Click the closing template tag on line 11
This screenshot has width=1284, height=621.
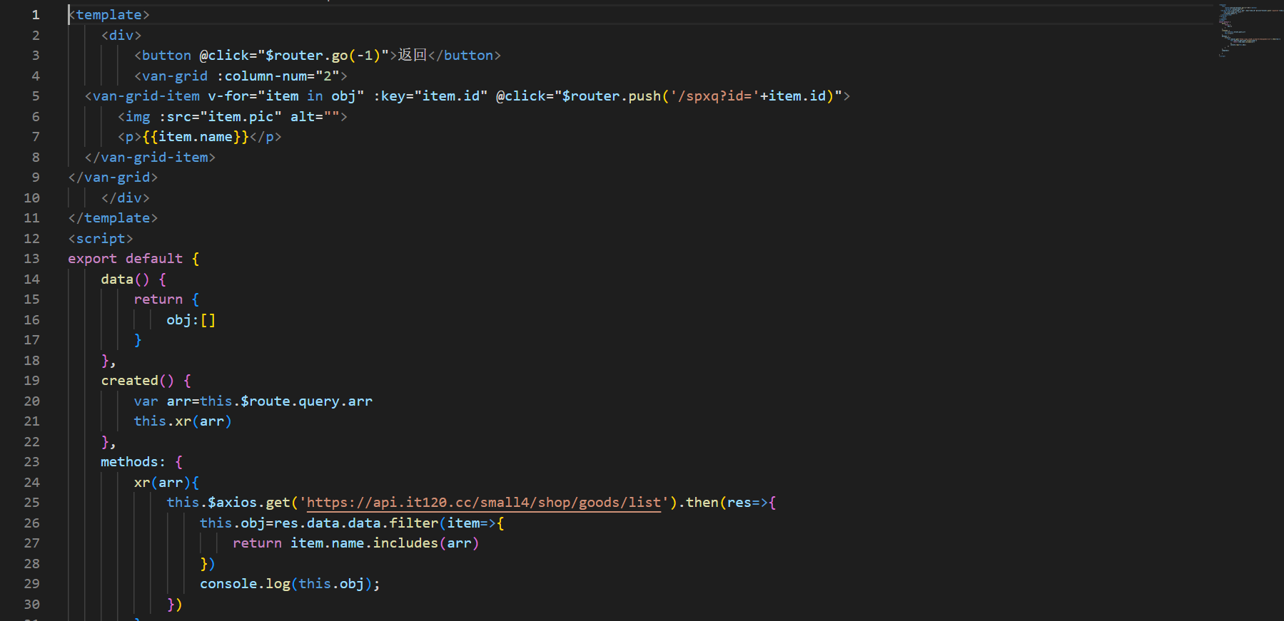113,218
